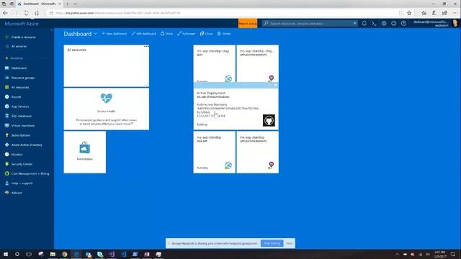Expand the Dashboard title dropdown

(96, 34)
